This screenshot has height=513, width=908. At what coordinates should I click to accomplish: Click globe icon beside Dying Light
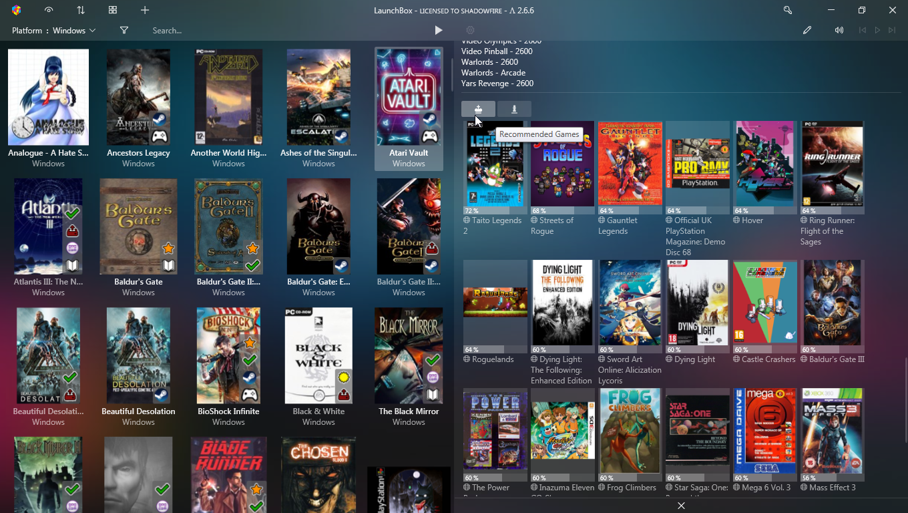(x=670, y=359)
